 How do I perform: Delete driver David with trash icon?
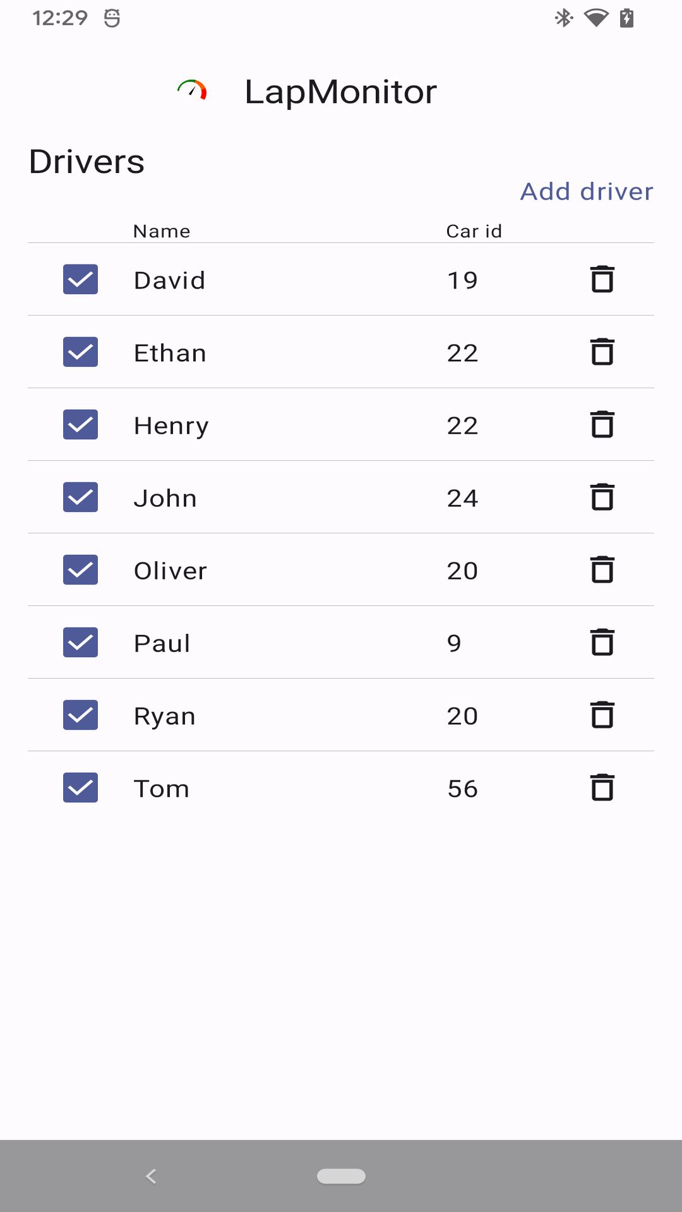point(602,279)
